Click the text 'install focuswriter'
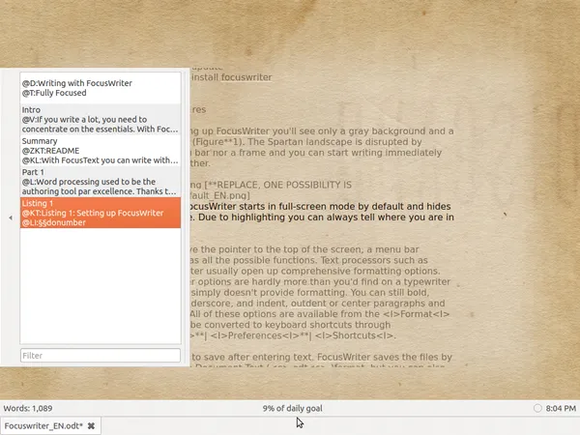The height and width of the screenshot is (435, 580). pyautogui.click(x=232, y=77)
